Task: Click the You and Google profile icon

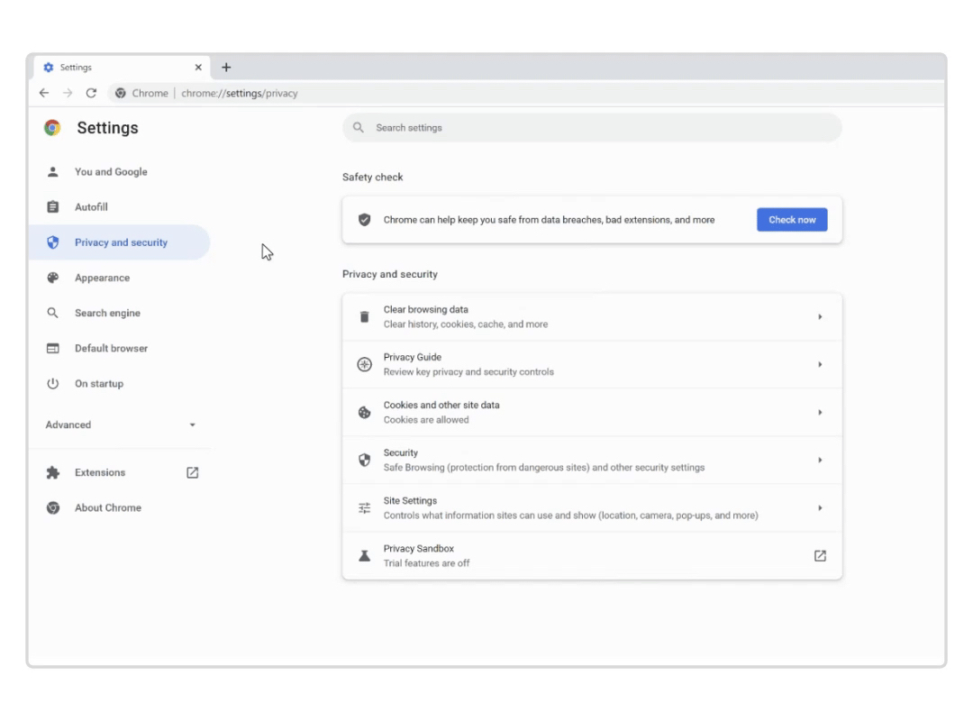Action: pyautogui.click(x=53, y=171)
